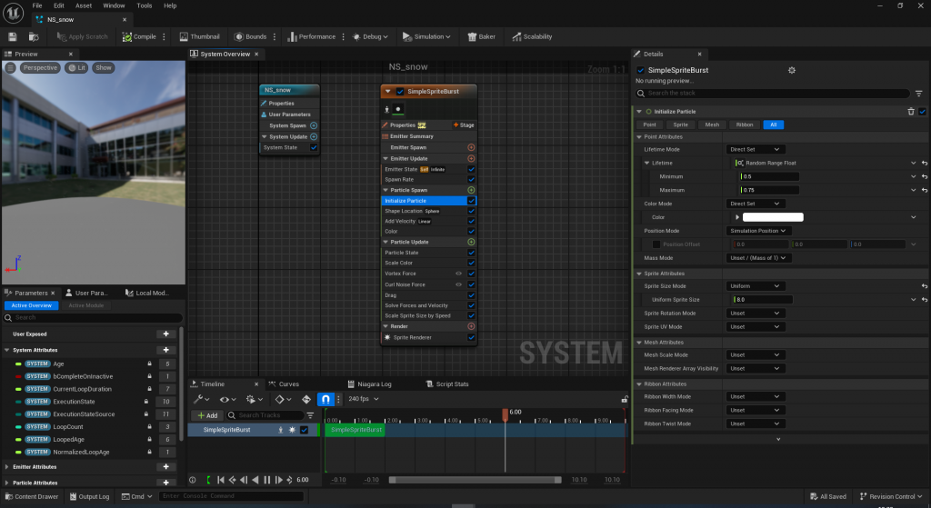Click the Compile toolbar button
This screenshot has height=508, width=931.
coord(140,36)
